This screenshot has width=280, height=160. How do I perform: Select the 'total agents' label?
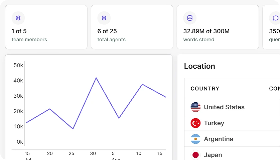point(111,40)
